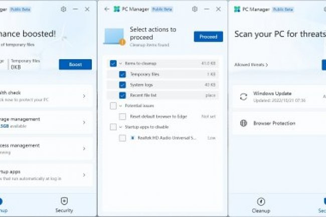Open Startup apps via its chevron
The height and width of the screenshot is (217, 326).
(84, 175)
